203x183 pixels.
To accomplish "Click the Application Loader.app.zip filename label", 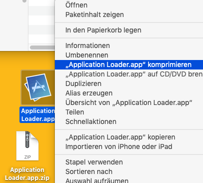I will (x=27, y=174).
